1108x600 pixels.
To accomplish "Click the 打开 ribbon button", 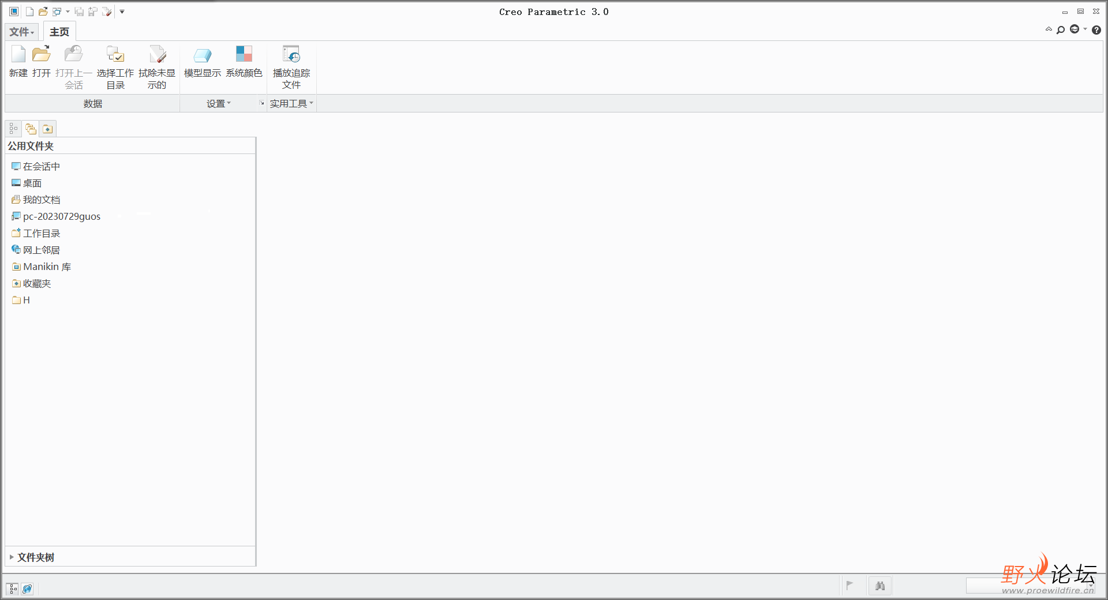I will point(42,61).
